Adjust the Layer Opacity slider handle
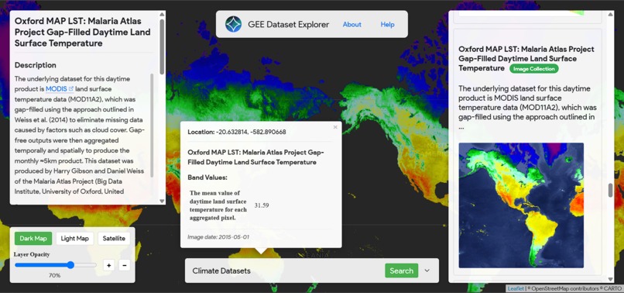624x293 pixels. (x=70, y=265)
